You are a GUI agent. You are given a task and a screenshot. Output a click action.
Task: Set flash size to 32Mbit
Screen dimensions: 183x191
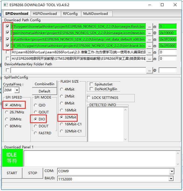pyautogui.click(x=68, y=117)
